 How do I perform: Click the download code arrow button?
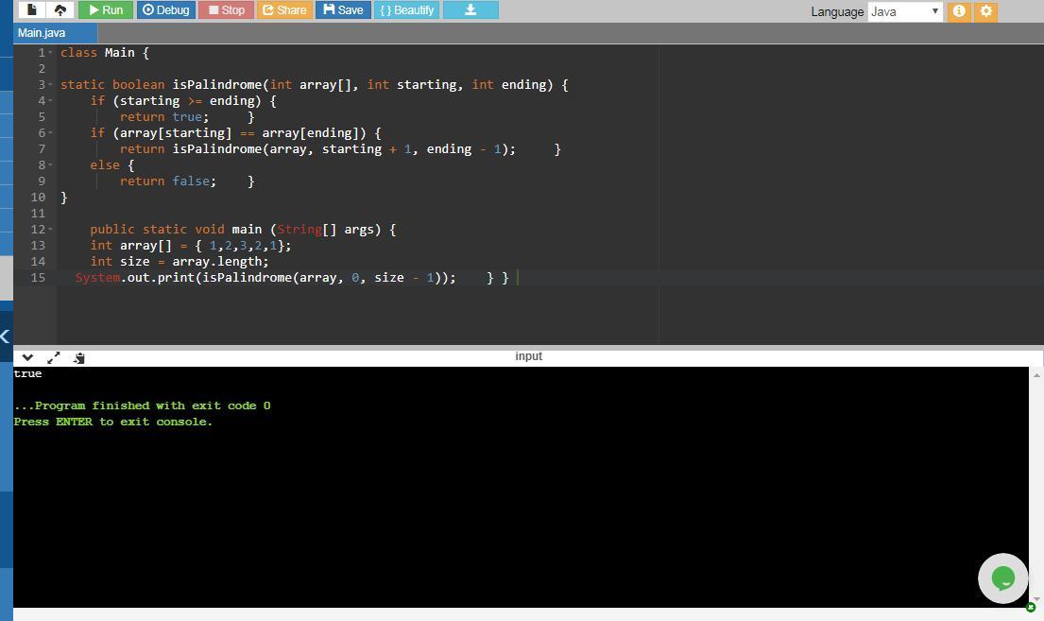click(470, 10)
